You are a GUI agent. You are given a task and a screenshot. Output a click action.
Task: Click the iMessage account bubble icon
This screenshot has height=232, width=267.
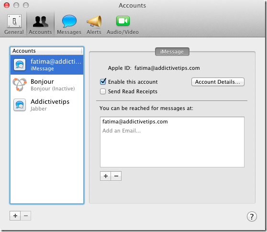[x=20, y=65]
